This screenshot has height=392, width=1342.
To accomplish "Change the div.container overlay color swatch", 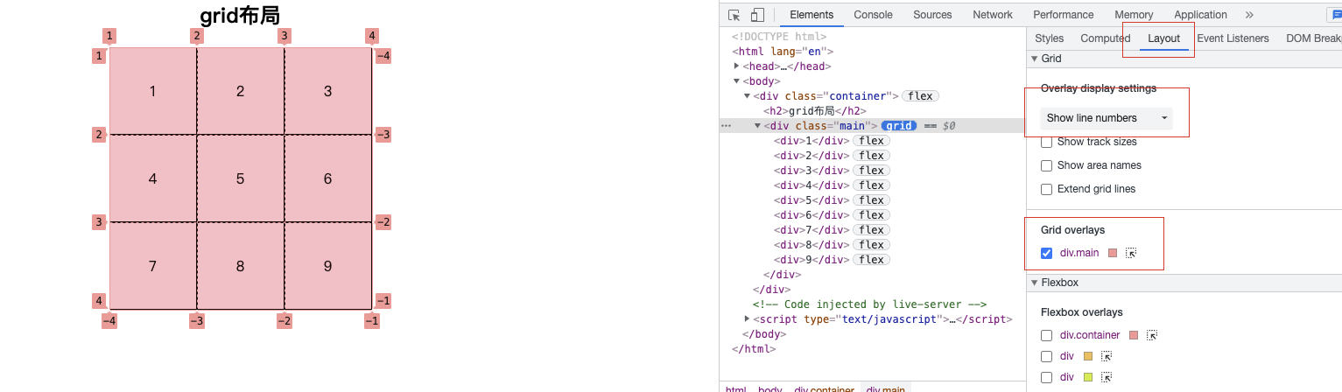I will 1134,335.
